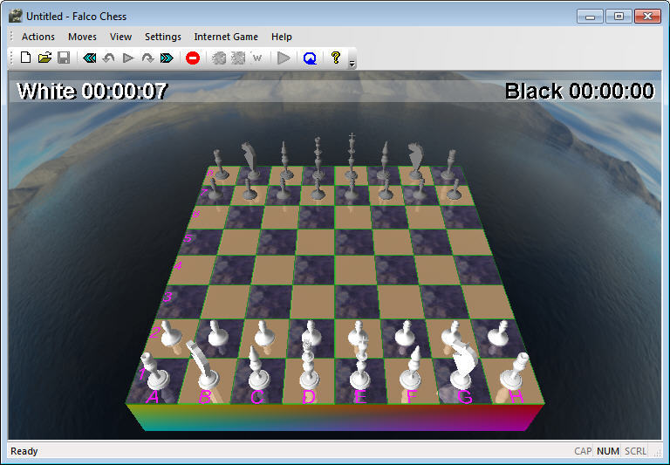Screen dimensions: 670x465
Task: Select the white pawn on H2
Action: 498,334
